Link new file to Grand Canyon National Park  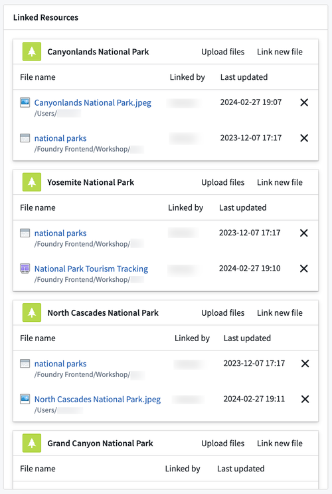point(280,443)
